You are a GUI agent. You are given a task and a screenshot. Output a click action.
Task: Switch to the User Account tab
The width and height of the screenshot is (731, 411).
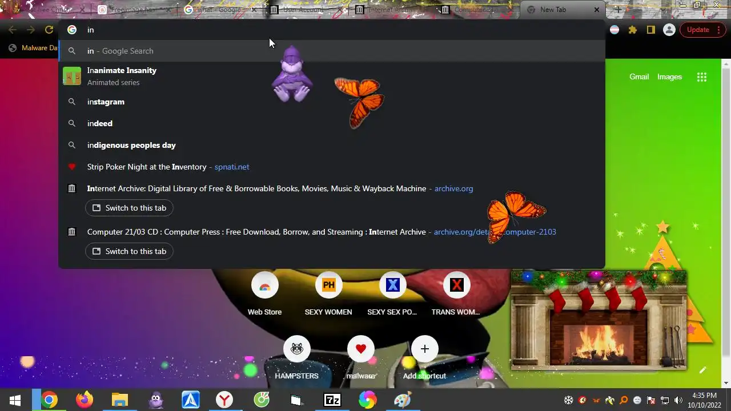coord(305,10)
